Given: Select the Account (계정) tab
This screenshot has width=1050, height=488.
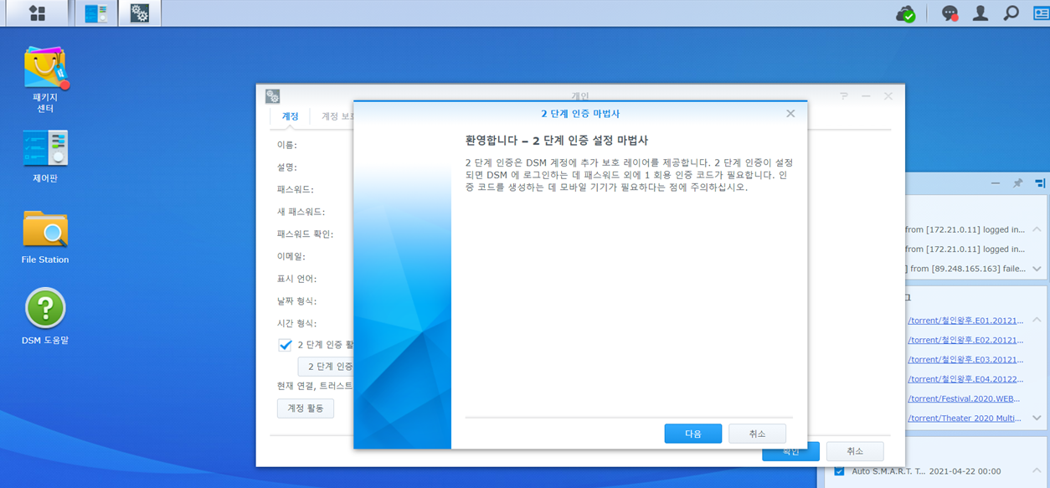Looking at the screenshot, I should [290, 116].
